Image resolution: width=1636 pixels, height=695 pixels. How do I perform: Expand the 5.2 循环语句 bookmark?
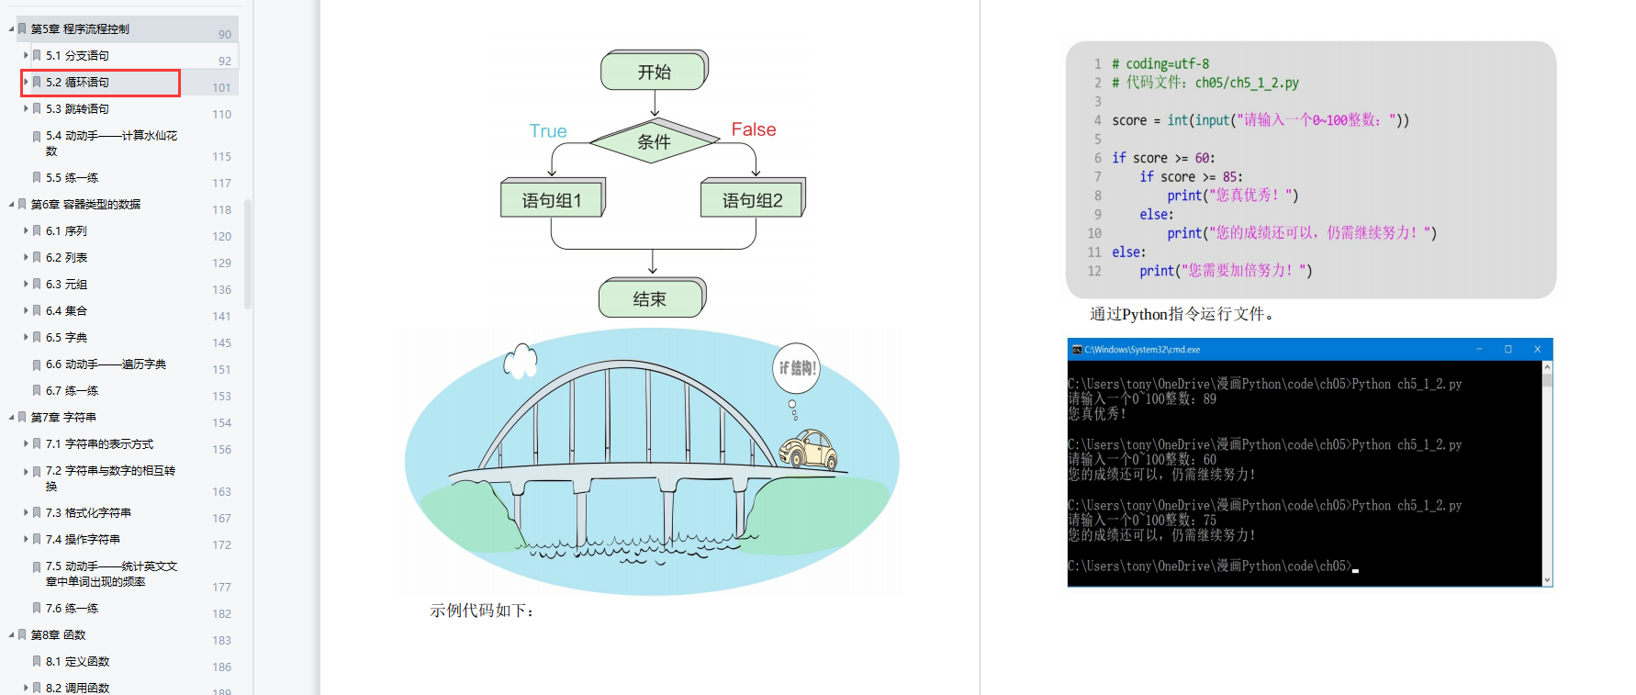[x=26, y=82]
